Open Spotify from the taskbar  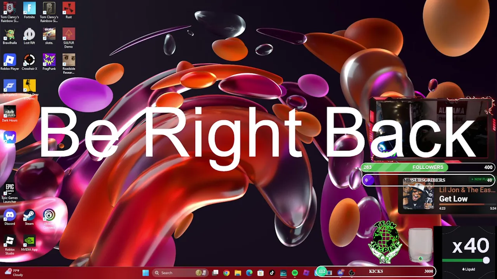(x=295, y=273)
